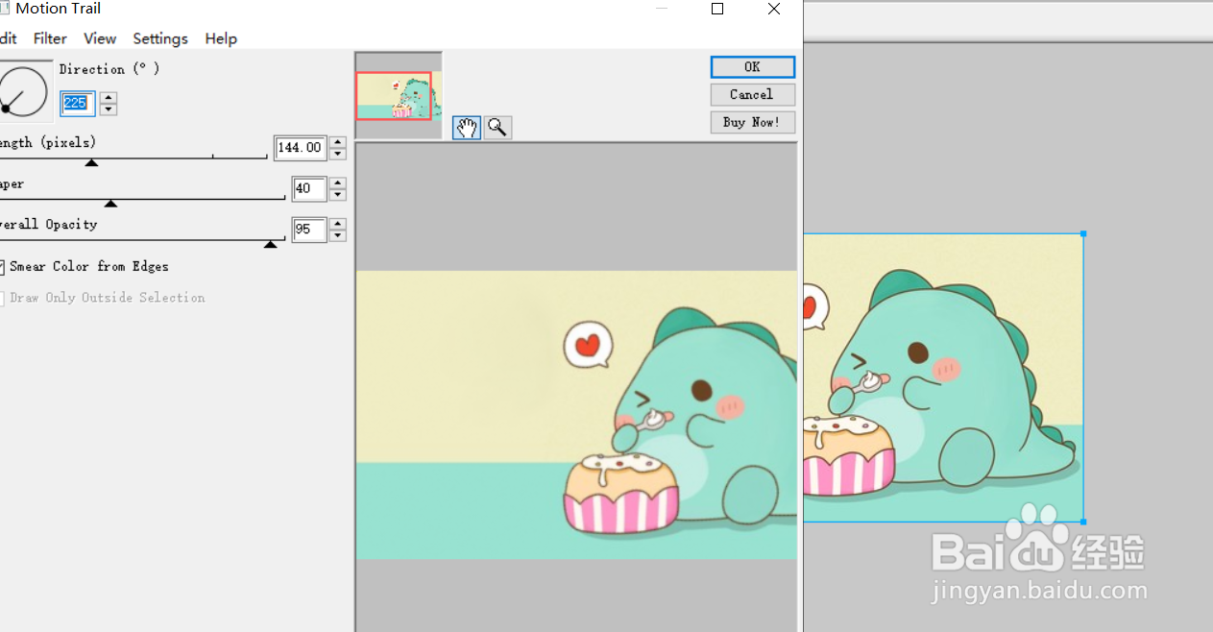Decrease Overall Opacity with down arrow
The width and height of the screenshot is (1213, 632).
pyautogui.click(x=337, y=236)
